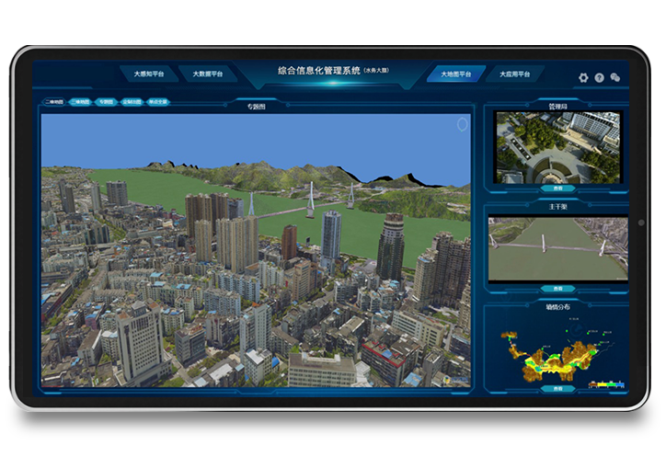Viewport: 666px width, 457px height.
Task: Open the 主干渠 bridge thumbnail
Action: tap(557, 248)
